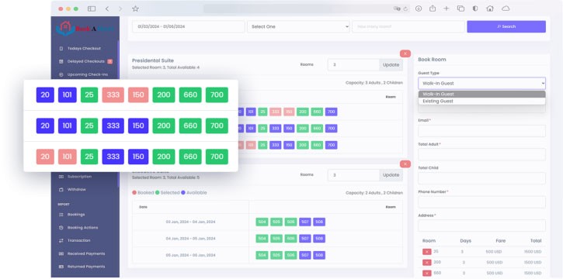The width and height of the screenshot is (563, 279).
Task: Open Delayed Checkouts in the sidebar
Action: [86, 61]
